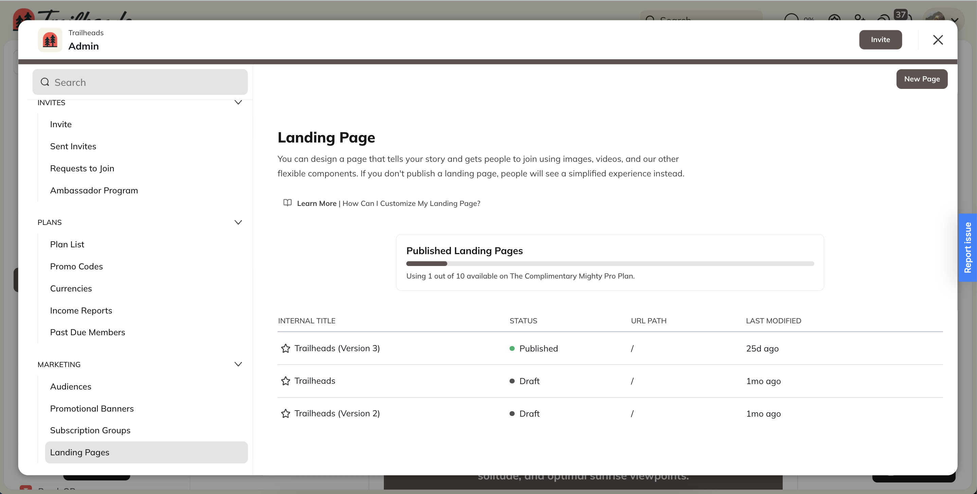
Task: Click the Learn More book icon
Action: (287, 203)
